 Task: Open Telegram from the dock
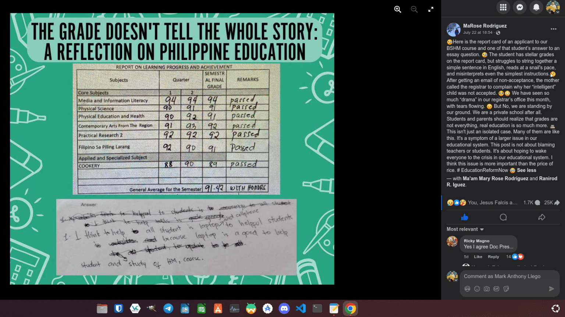point(168,309)
